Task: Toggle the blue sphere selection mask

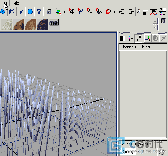Action: [x=30, y=12]
